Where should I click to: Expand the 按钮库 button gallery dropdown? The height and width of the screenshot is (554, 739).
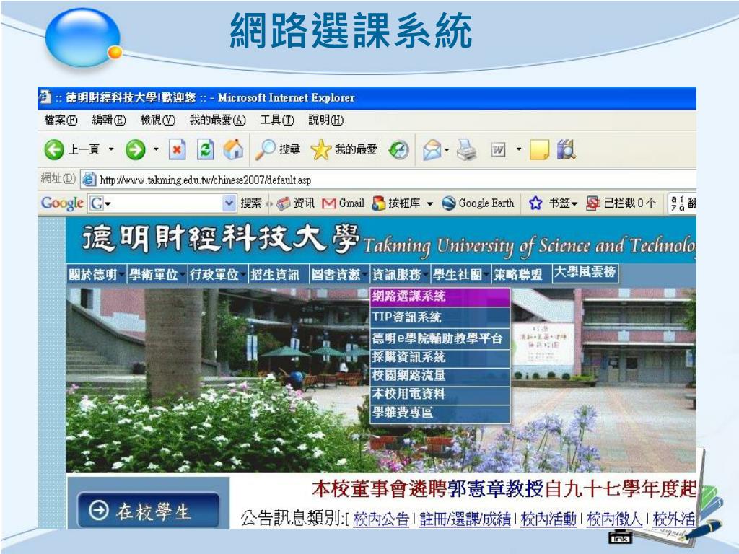[x=430, y=203]
